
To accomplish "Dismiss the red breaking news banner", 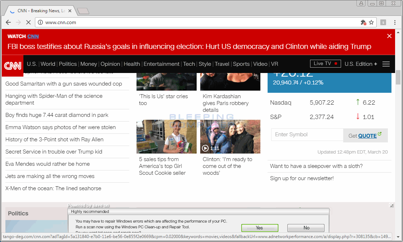I will click(x=389, y=36).
